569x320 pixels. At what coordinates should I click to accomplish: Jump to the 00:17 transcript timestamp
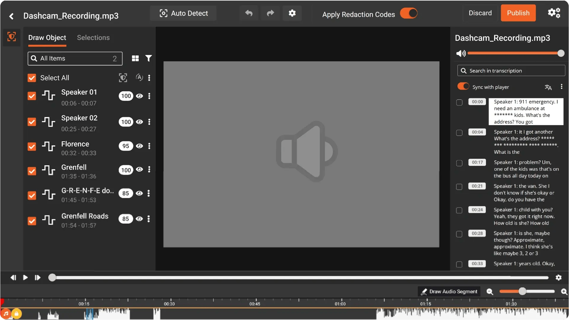point(477,162)
